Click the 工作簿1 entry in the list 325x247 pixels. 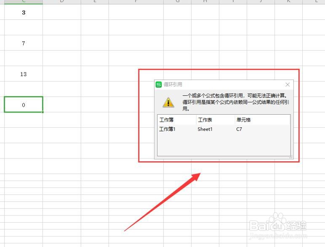coord(167,129)
